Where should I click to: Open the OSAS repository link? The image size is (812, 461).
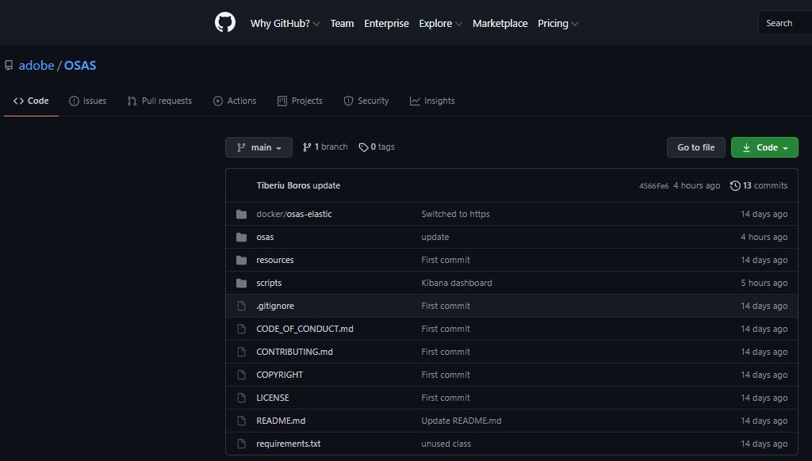(x=80, y=65)
